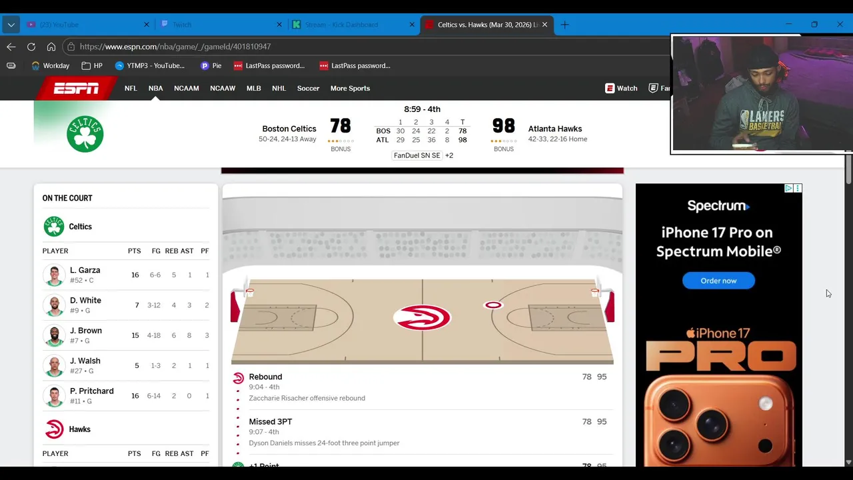Image resolution: width=853 pixels, height=480 pixels.
Task: Click the Hawks icon beside Rebound play
Action: pyautogui.click(x=238, y=378)
